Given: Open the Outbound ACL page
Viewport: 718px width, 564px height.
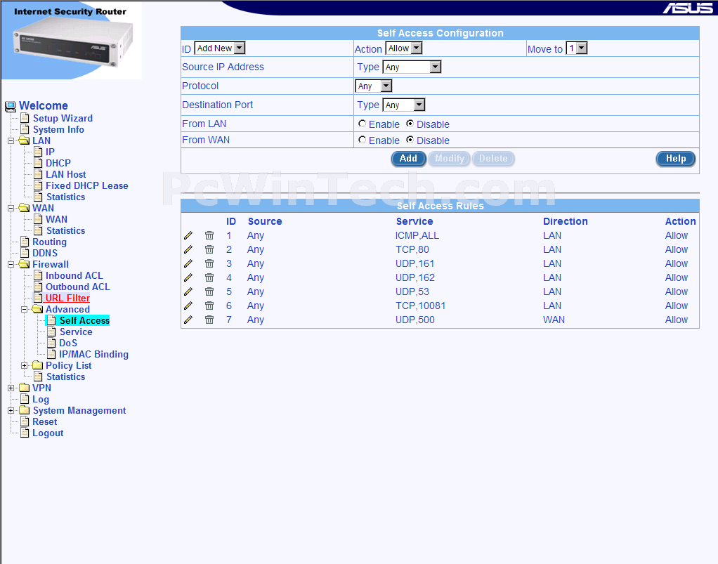Looking at the screenshot, I should click(x=78, y=287).
